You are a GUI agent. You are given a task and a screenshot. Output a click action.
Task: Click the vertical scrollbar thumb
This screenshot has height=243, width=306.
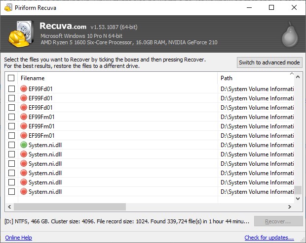(x=298, y=190)
